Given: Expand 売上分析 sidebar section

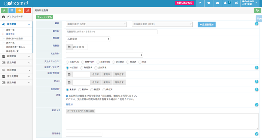Looking at the screenshot, I should pos(16,63).
